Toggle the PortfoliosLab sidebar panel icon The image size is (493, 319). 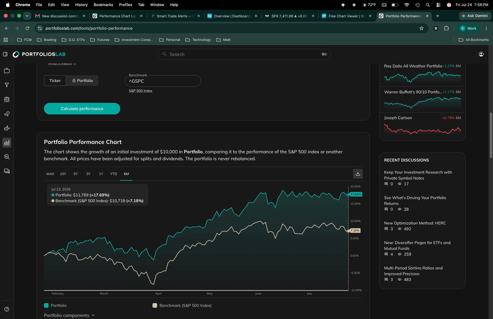click(5, 54)
